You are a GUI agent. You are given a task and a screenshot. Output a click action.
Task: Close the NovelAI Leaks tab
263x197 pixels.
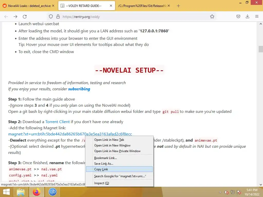[53, 6]
